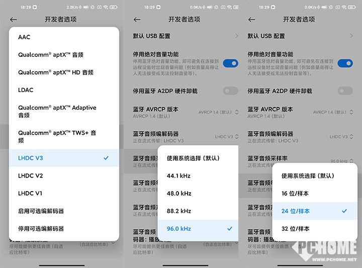
Task: Choose LHDC V1 codec
Action: click(x=64, y=193)
